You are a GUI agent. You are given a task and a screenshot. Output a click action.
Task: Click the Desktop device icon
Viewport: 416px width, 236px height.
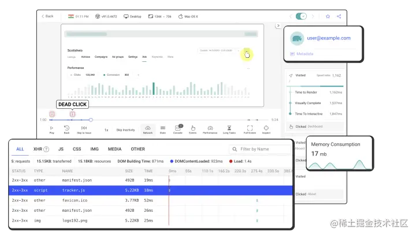tap(126, 16)
